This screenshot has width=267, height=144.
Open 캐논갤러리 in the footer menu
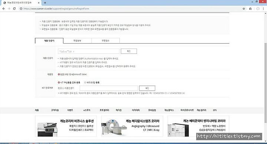(x=201, y=110)
